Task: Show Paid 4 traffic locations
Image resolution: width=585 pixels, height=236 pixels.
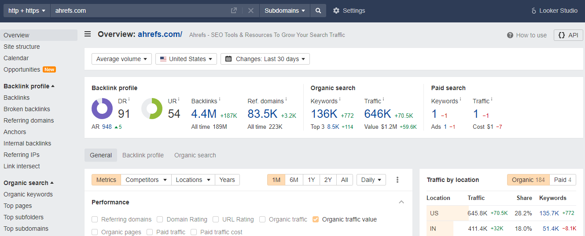Action: click(563, 180)
